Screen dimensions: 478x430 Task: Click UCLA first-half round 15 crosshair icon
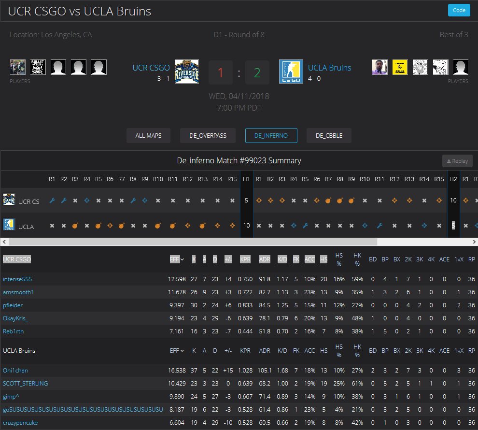point(232,226)
